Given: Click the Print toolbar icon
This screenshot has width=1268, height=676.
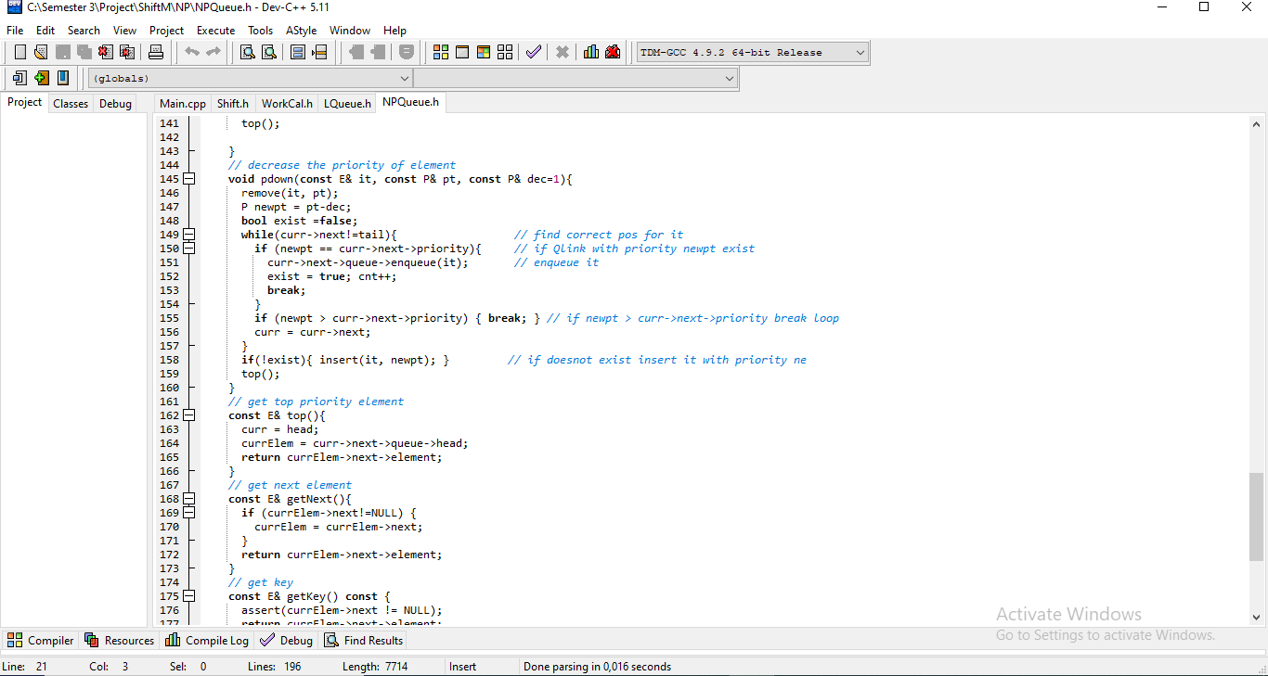Looking at the screenshot, I should pos(156,52).
